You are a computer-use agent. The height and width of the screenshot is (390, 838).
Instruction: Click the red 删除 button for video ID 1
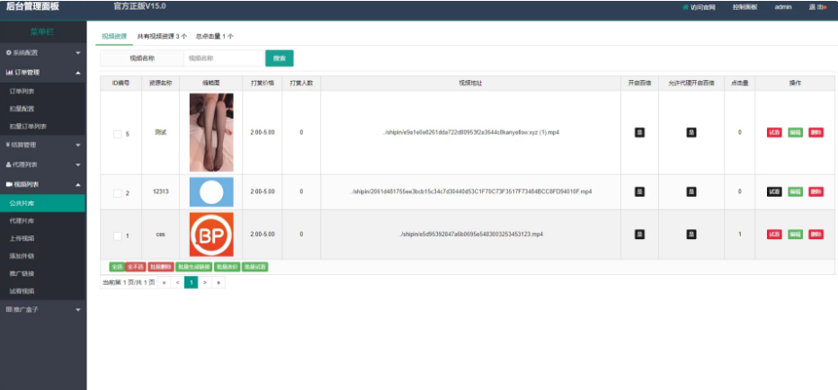tap(816, 235)
